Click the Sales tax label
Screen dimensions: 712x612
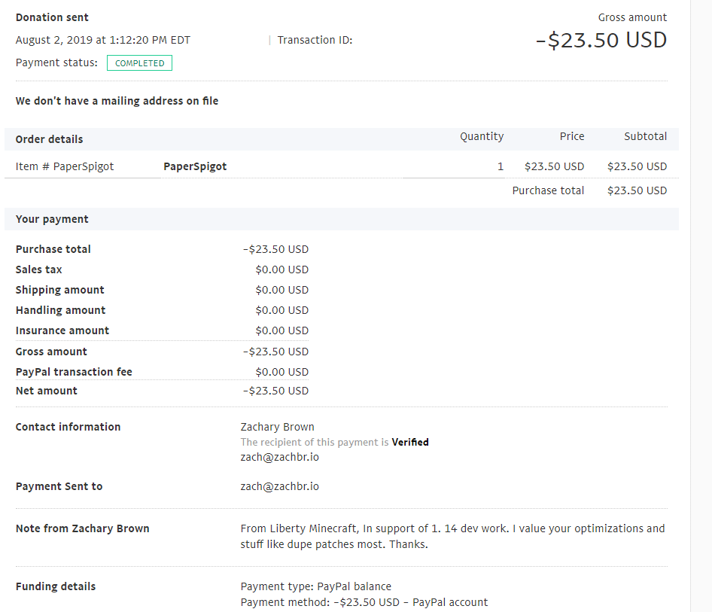pos(38,269)
